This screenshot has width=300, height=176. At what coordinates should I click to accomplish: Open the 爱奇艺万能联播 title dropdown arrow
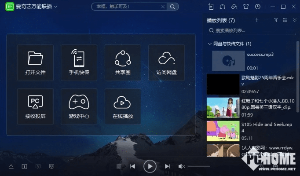[x=55, y=7]
